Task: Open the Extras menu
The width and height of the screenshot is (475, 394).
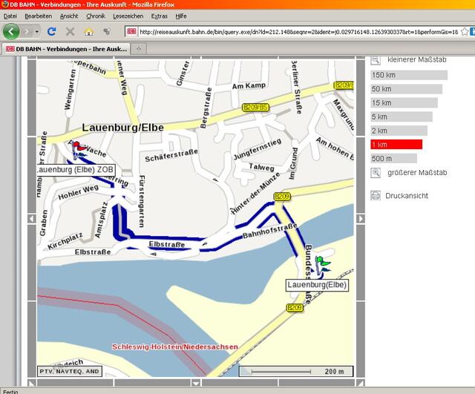Action: [159, 16]
